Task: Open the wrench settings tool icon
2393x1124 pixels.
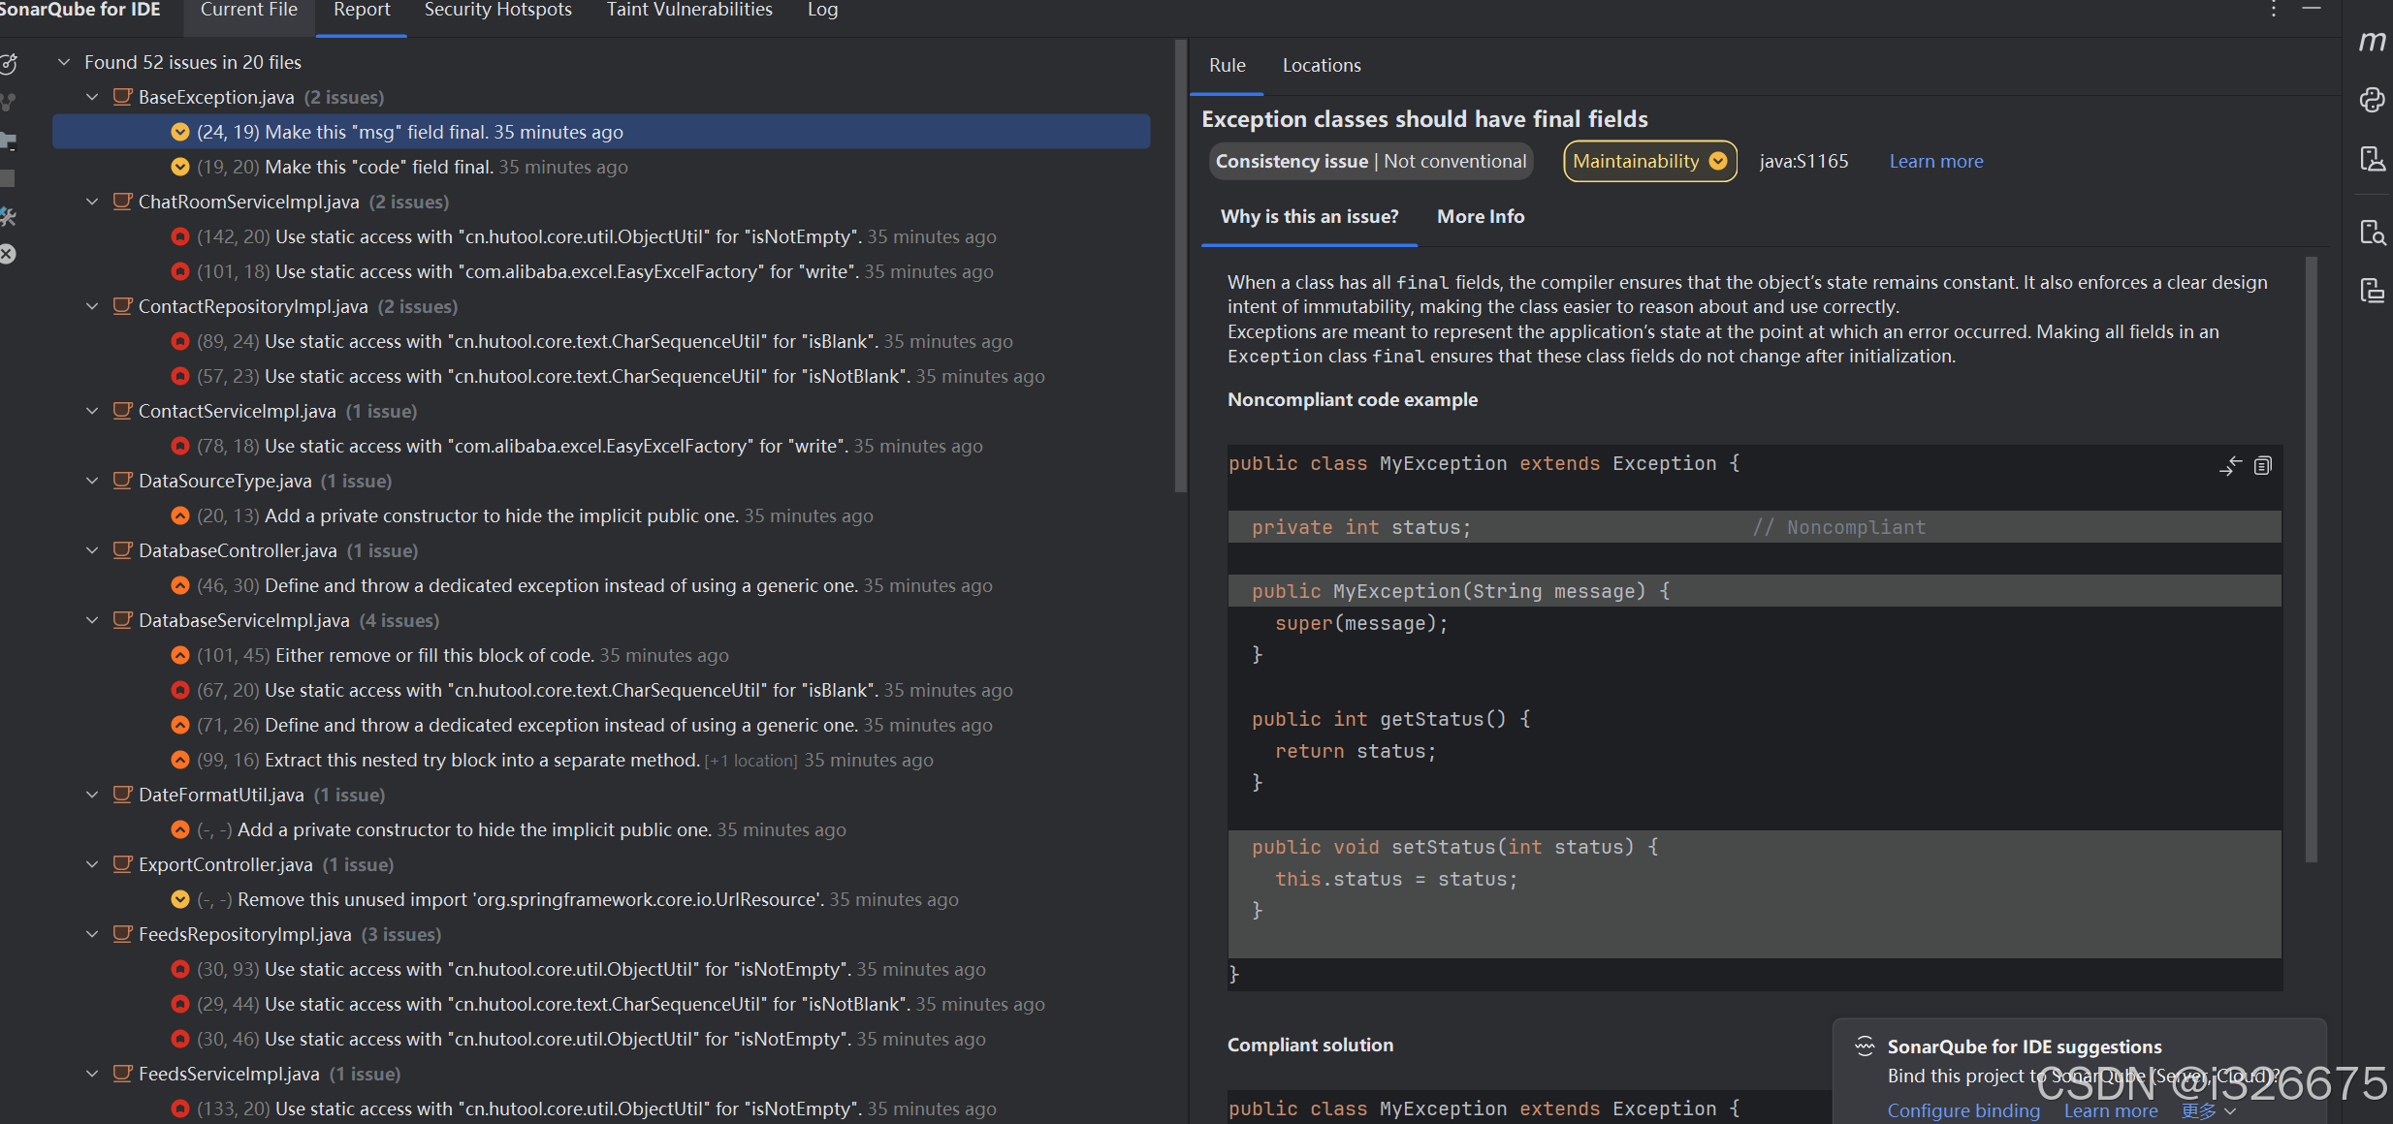Action: 9,217
